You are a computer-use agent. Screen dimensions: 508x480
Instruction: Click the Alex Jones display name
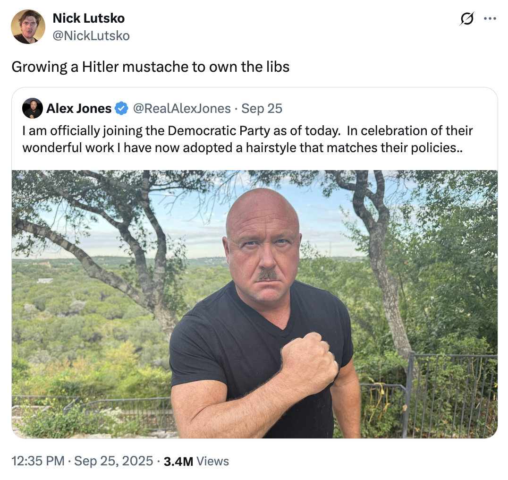coord(78,108)
